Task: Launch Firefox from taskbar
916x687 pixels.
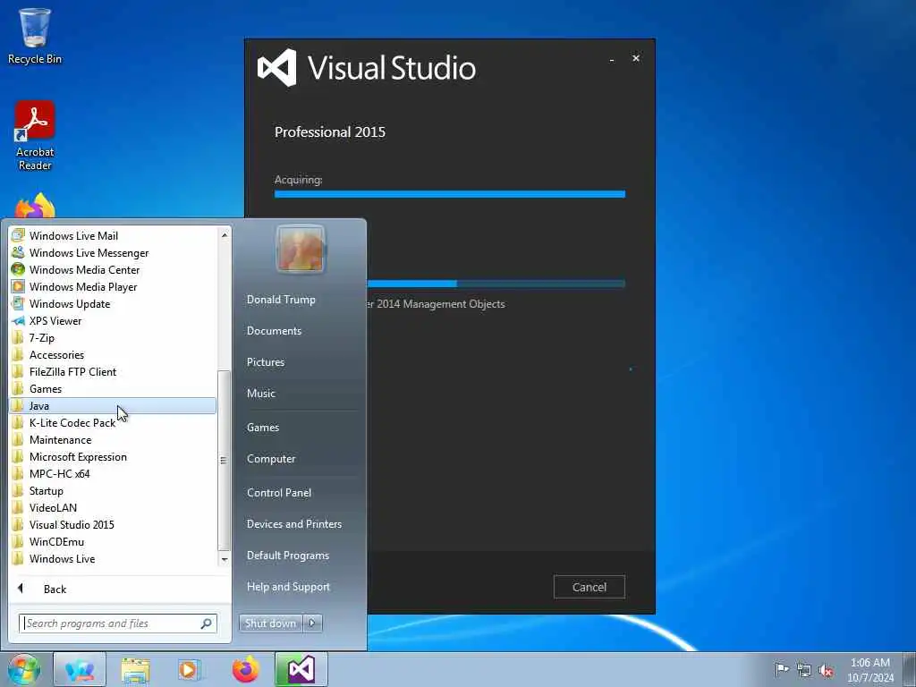Action: (245, 669)
